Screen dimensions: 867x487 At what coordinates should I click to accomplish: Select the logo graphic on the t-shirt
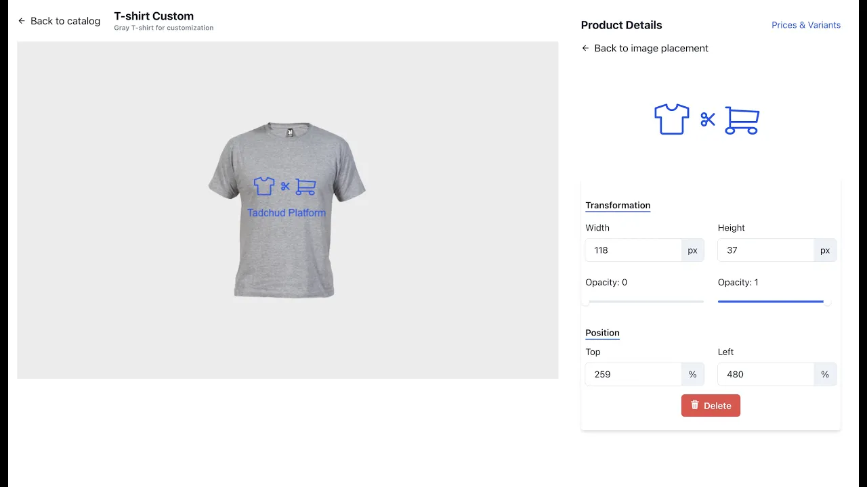tap(285, 186)
